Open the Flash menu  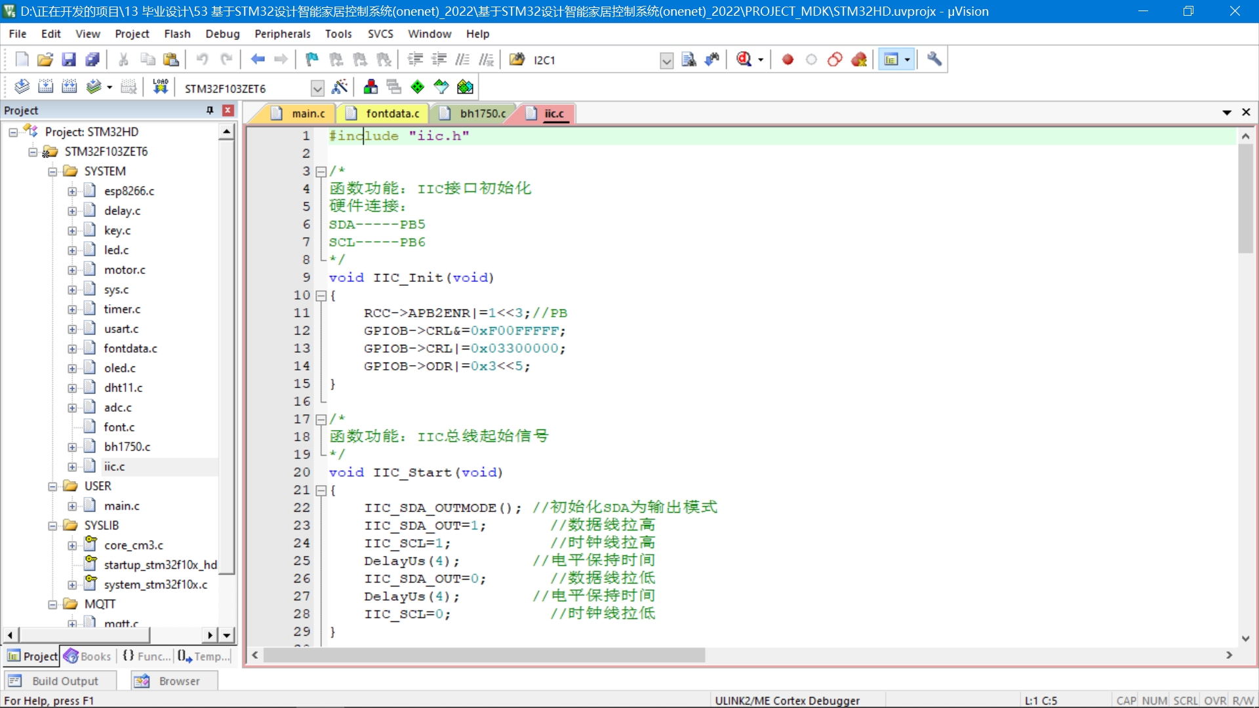[177, 33]
